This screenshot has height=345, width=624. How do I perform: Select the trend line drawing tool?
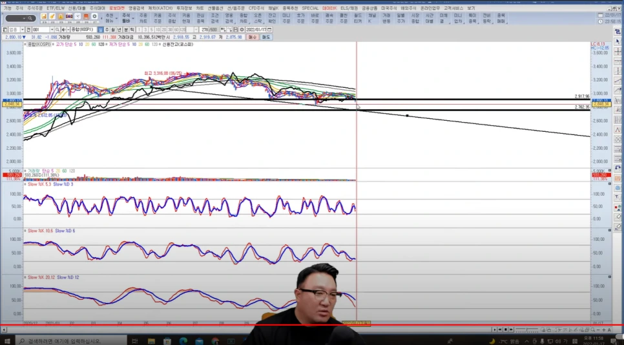click(618, 80)
